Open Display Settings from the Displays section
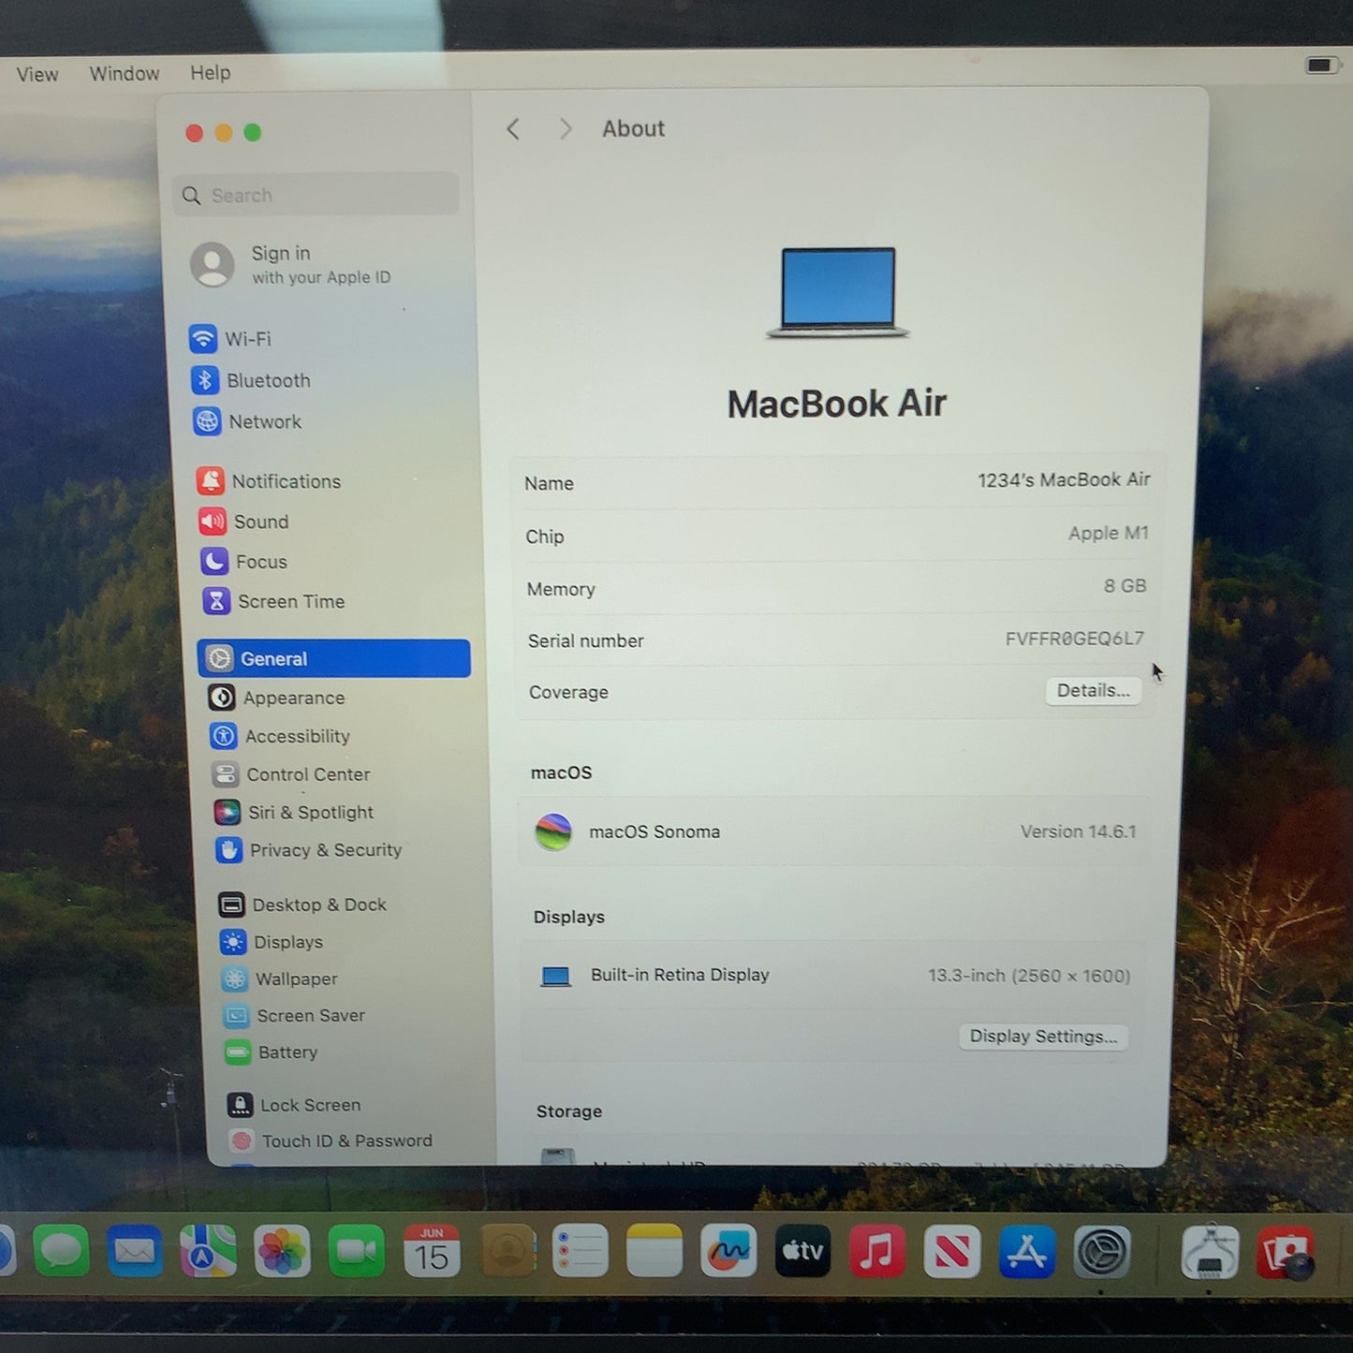1353x1353 pixels. click(1043, 1037)
